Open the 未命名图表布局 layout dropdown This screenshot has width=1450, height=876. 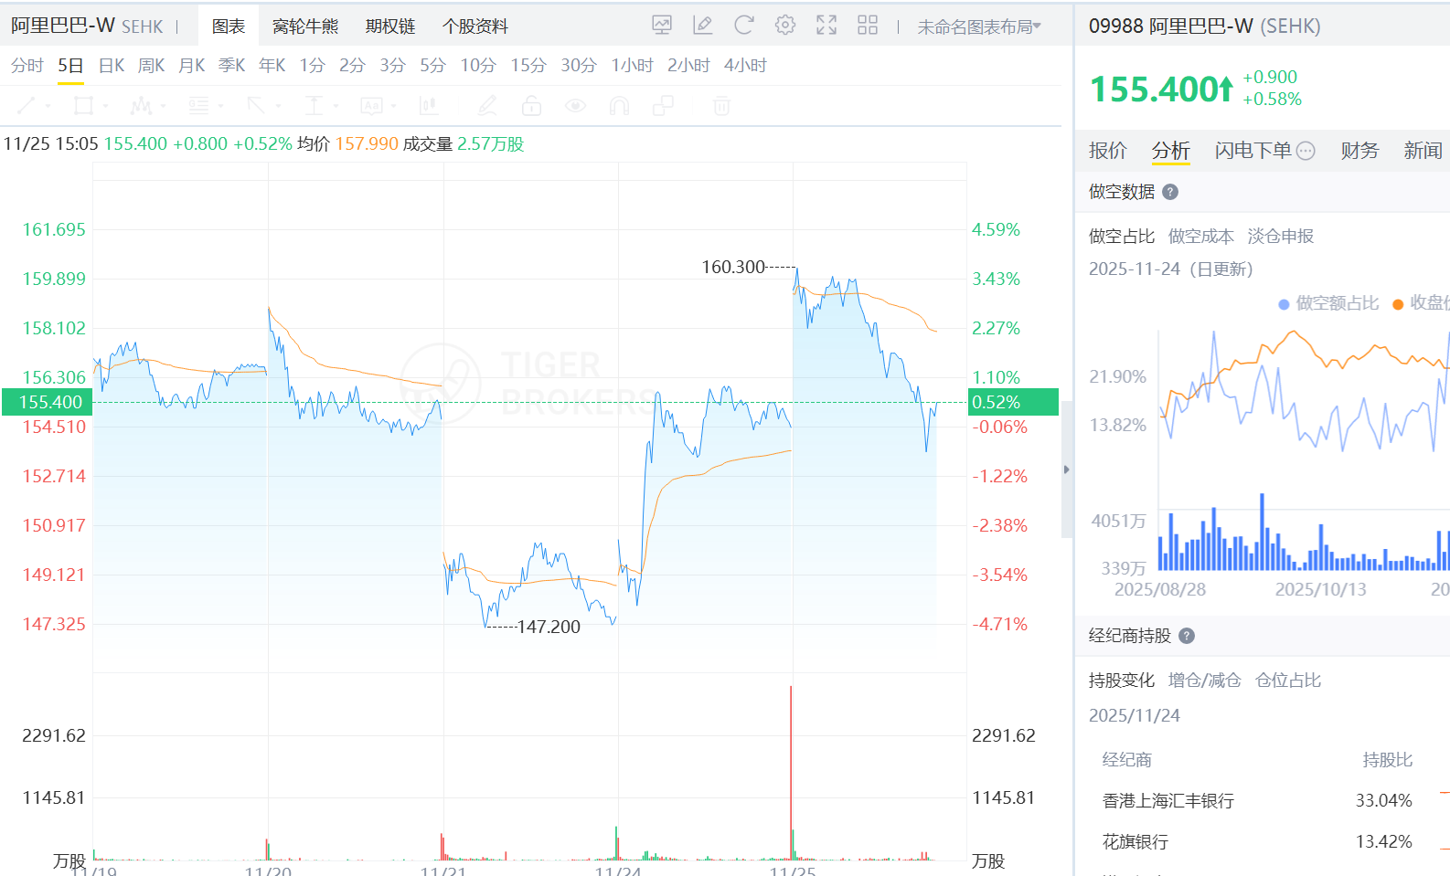point(979,26)
